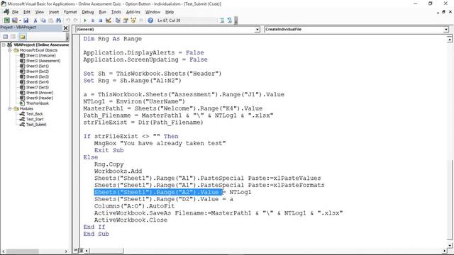454x255 pixels.
Task: Click the View Code icon in Project panel
Action: pyautogui.click(x=5, y=36)
